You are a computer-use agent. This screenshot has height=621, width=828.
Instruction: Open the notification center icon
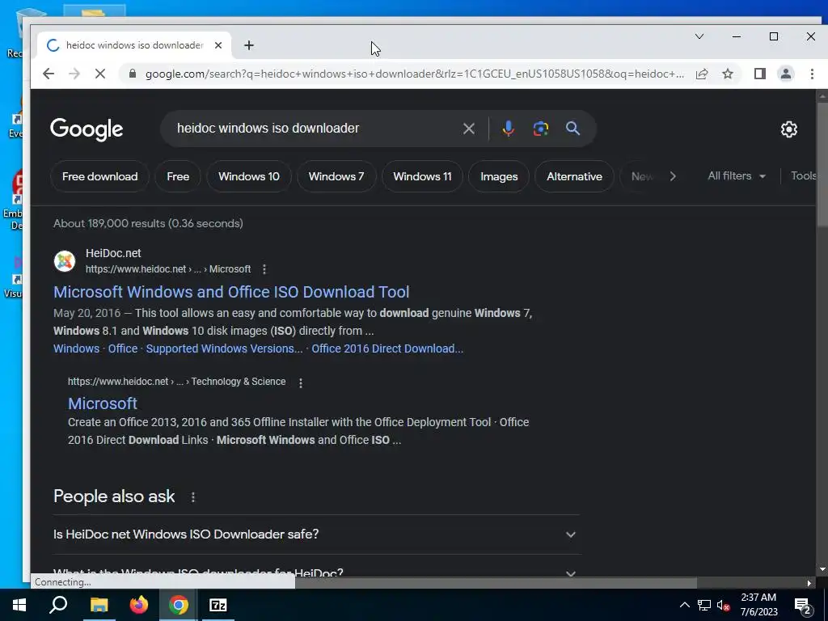click(x=802, y=605)
